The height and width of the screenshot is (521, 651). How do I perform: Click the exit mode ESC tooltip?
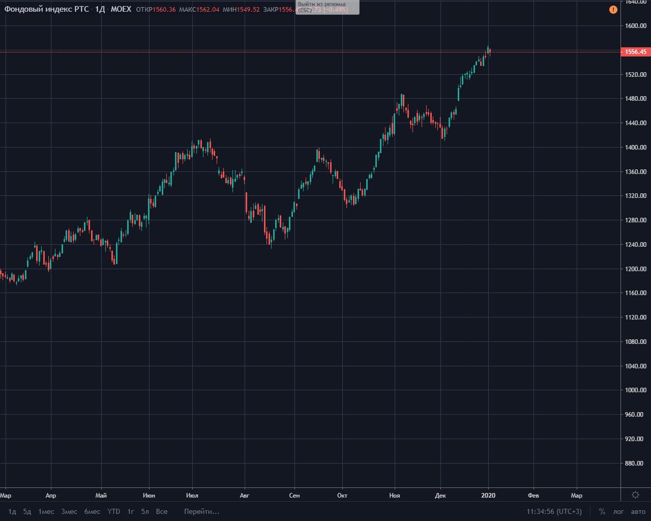click(x=328, y=7)
